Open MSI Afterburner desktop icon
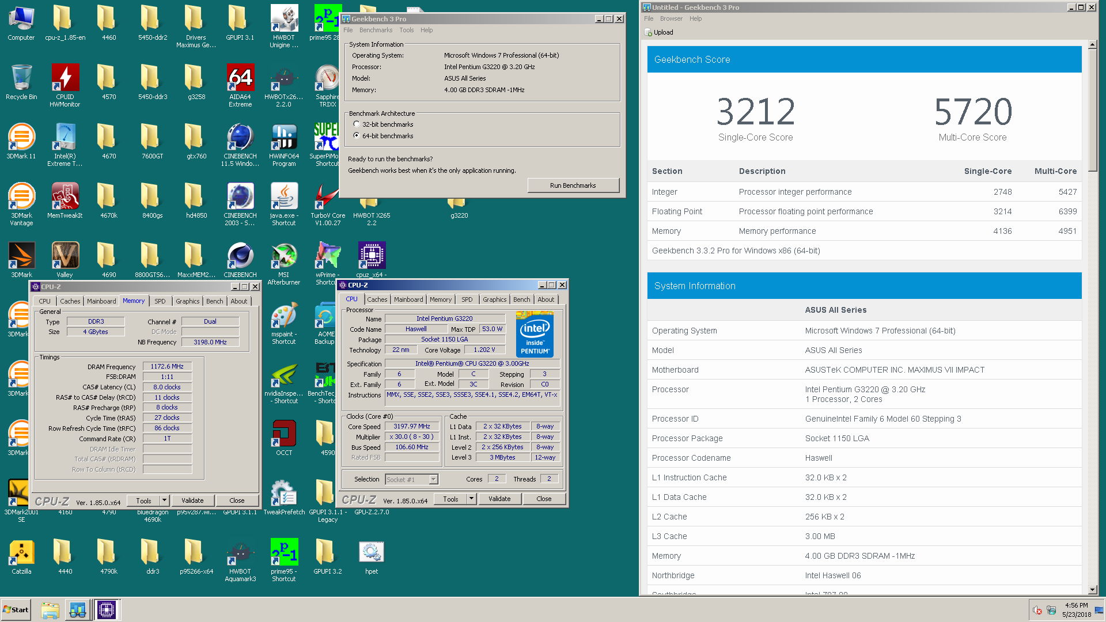This screenshot has width=1106, height=622. click(x=284, y=263)
